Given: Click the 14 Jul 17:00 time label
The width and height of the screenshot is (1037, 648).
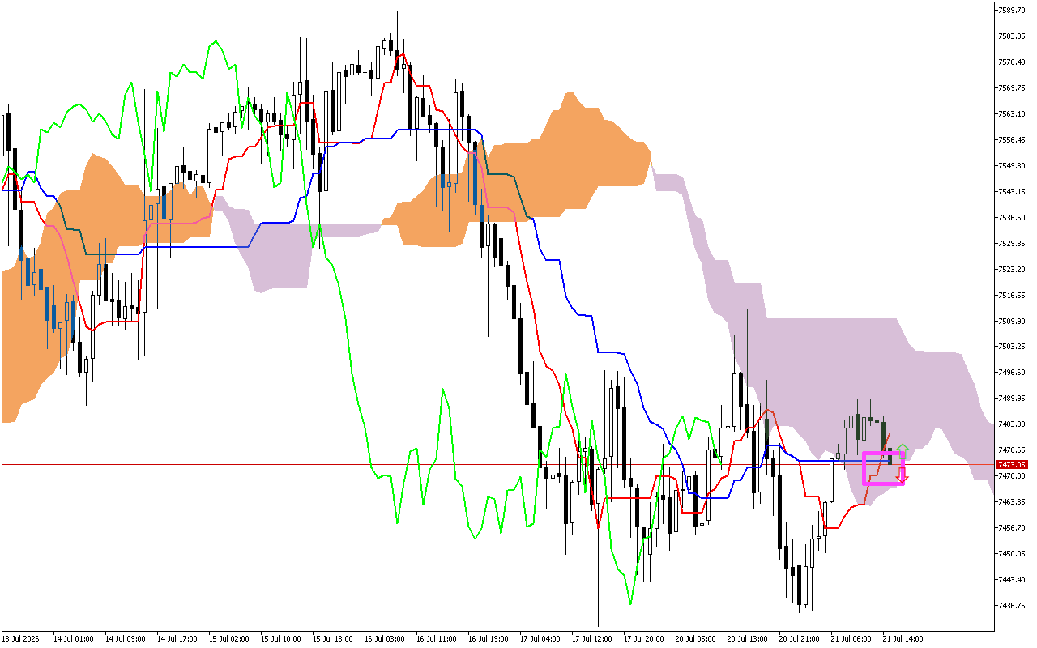Looking at the screenshot, I should [177, 639].
